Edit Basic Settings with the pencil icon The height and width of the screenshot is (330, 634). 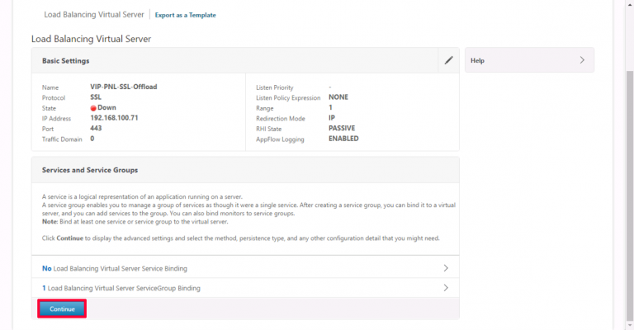click(x=449, y=60)
